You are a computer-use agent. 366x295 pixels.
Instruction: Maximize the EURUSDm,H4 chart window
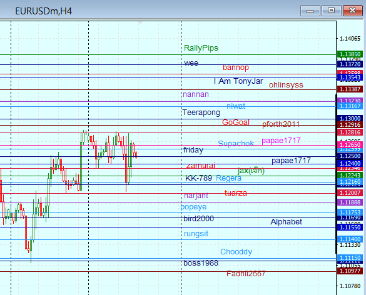tap(331, 11)
